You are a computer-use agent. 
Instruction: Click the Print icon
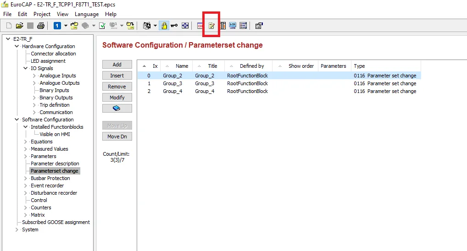[x=41, y=26]
